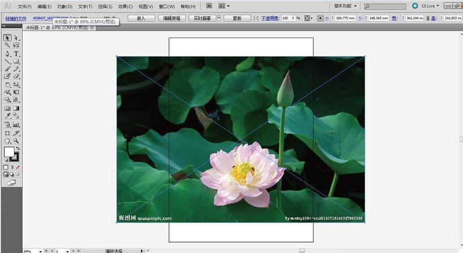Select the Type tool
The height and width of the screenshot is (253, 463).
[x=16, y=54]
